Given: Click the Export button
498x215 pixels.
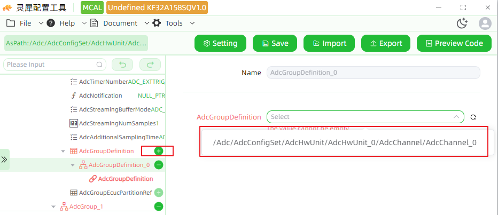Looking at the screenshot, I should (386, 43).
